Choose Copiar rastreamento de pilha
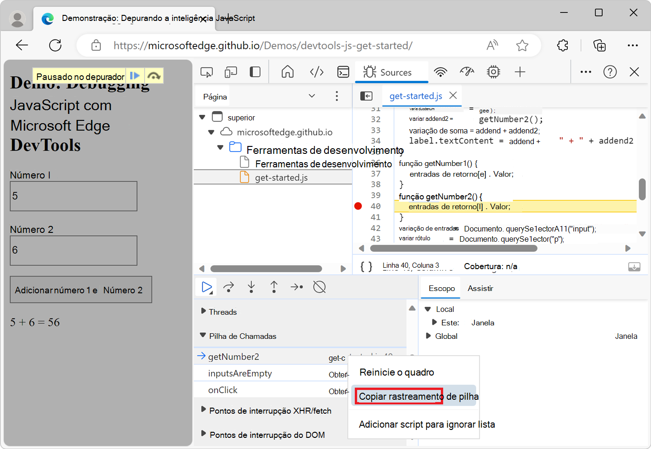Viewport: 651px width, 449px height. click(414, 396)
